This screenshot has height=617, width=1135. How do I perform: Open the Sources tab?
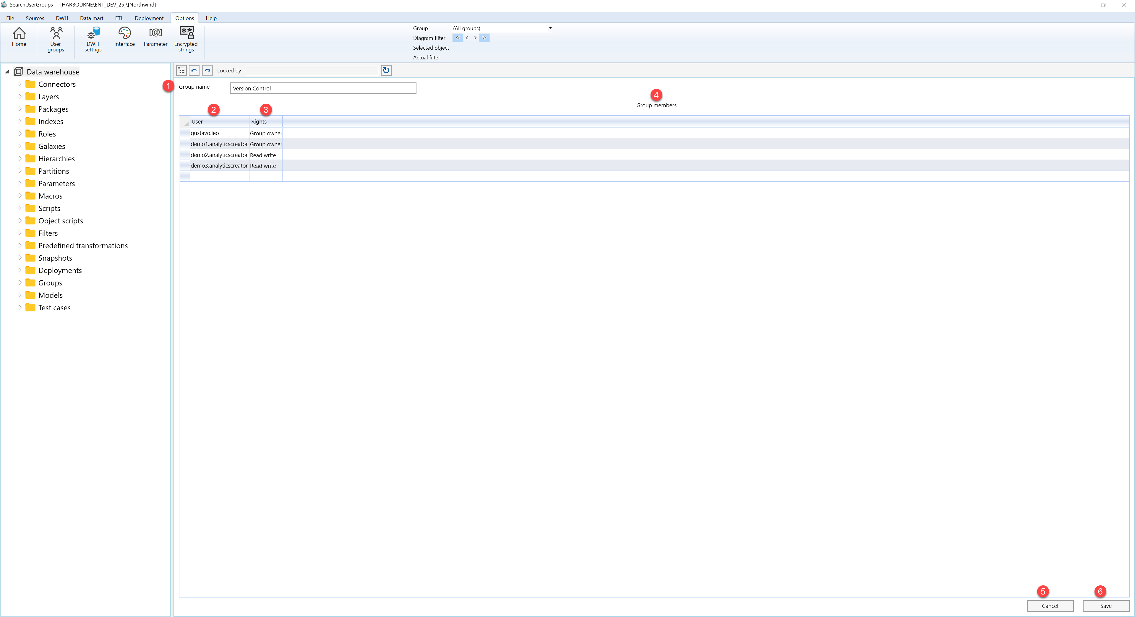35,18
